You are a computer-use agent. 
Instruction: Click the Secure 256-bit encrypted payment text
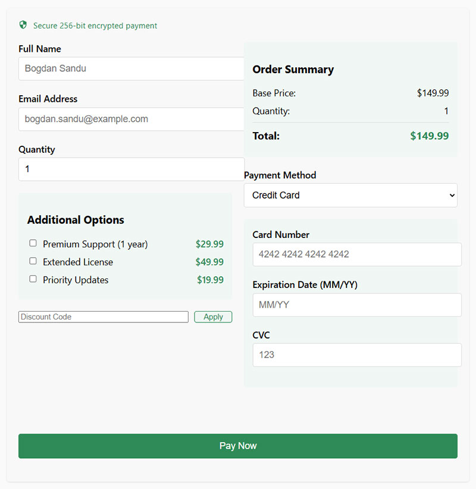pos(95,26)
